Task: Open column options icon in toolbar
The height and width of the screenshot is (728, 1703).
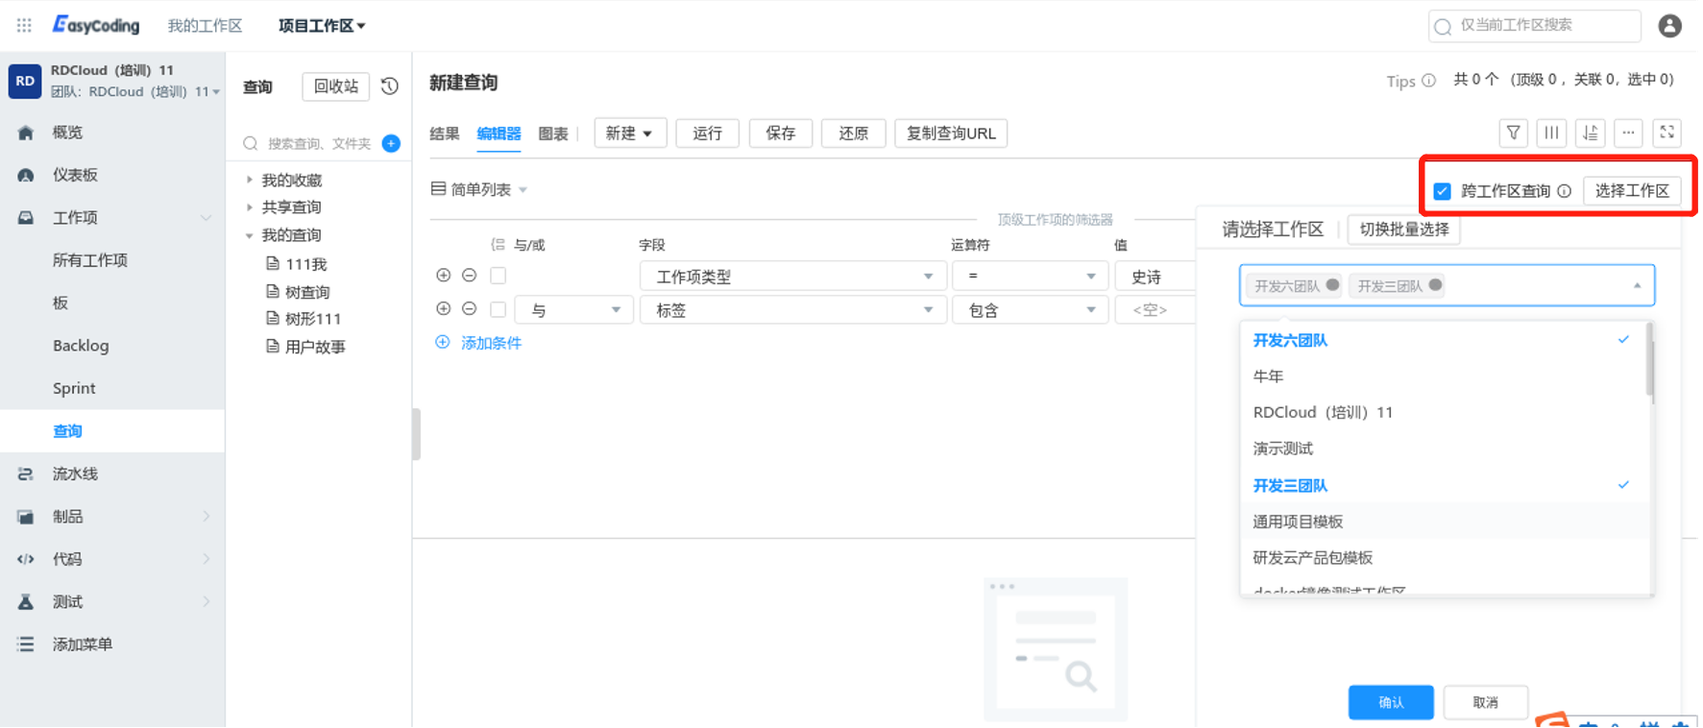Action: 1551,133
